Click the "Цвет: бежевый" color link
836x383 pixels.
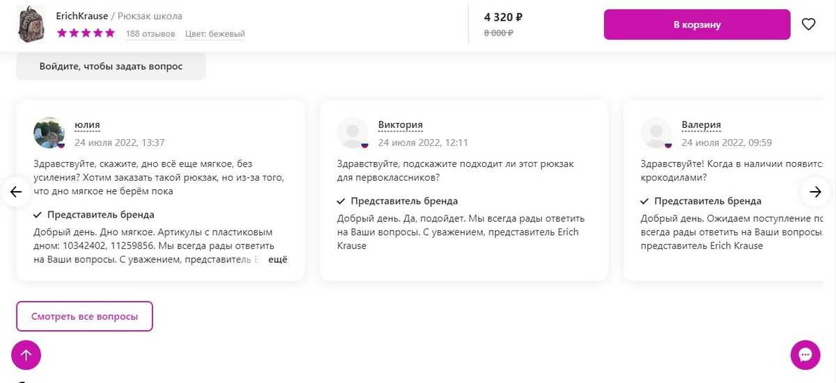pyautogui.click(x=215, y=33)
